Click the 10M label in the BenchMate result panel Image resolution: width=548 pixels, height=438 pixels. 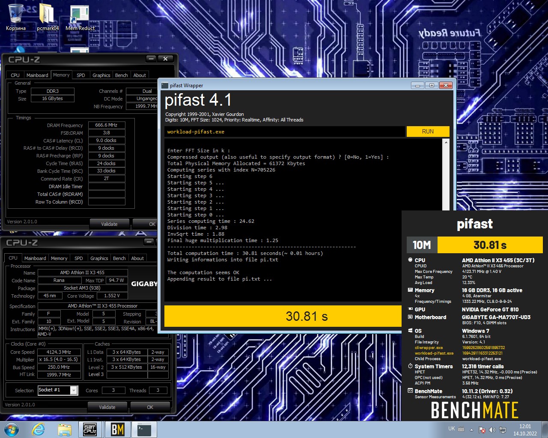422,245
